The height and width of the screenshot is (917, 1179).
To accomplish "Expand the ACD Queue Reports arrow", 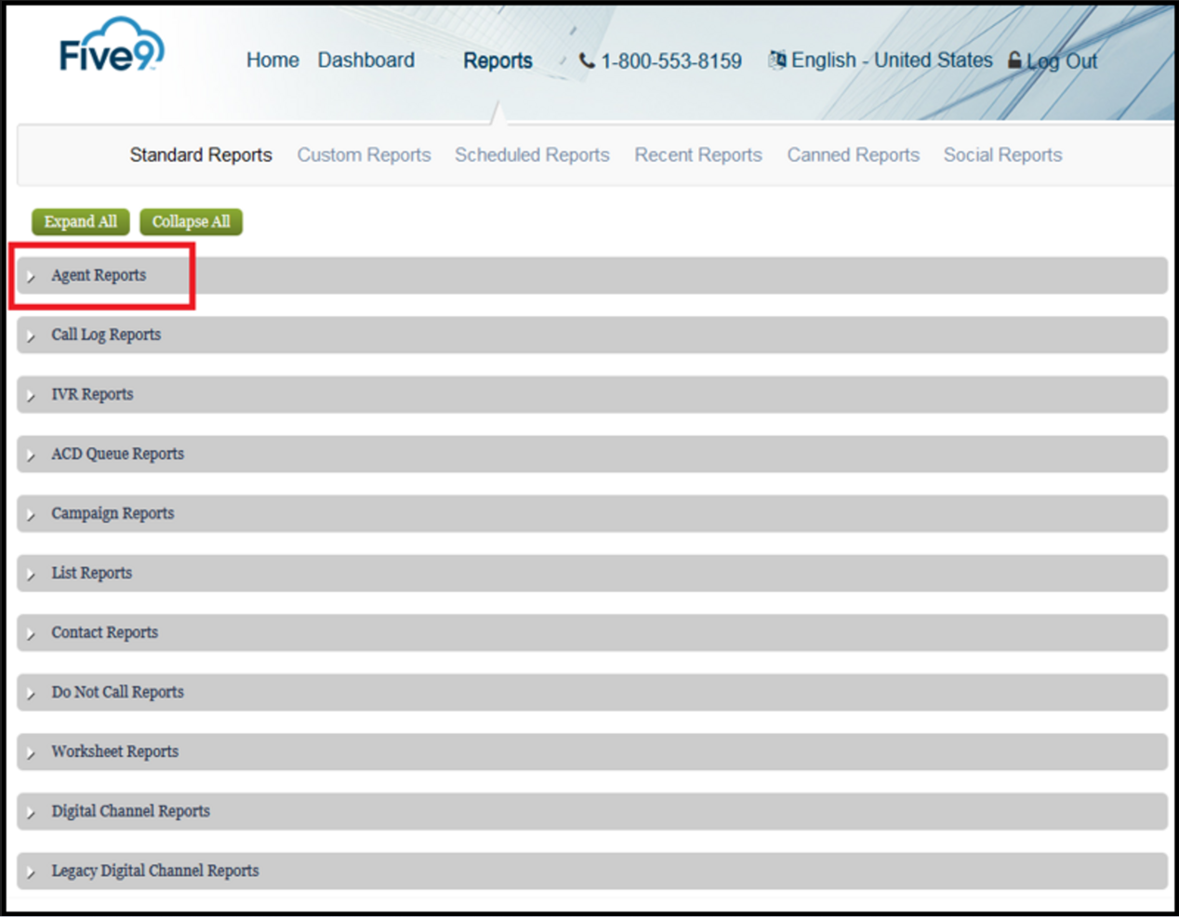I will (x=31, y=455).
